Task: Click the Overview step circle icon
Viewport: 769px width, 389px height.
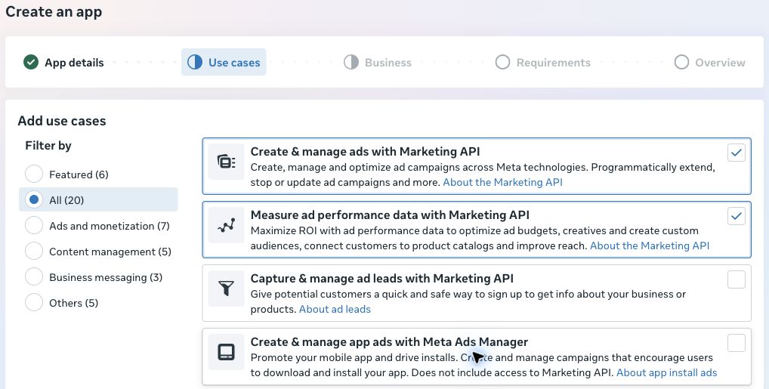Action: [x=681, y=62]
